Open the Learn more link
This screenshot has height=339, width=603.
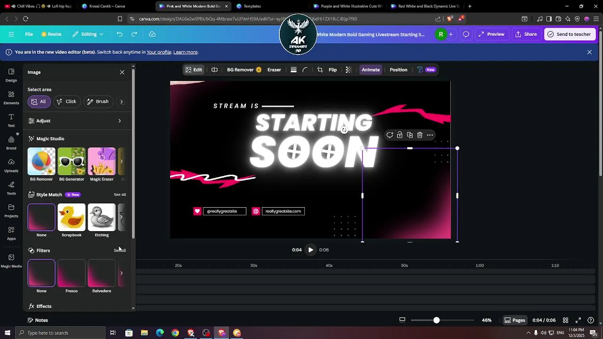tap(186, 52)
